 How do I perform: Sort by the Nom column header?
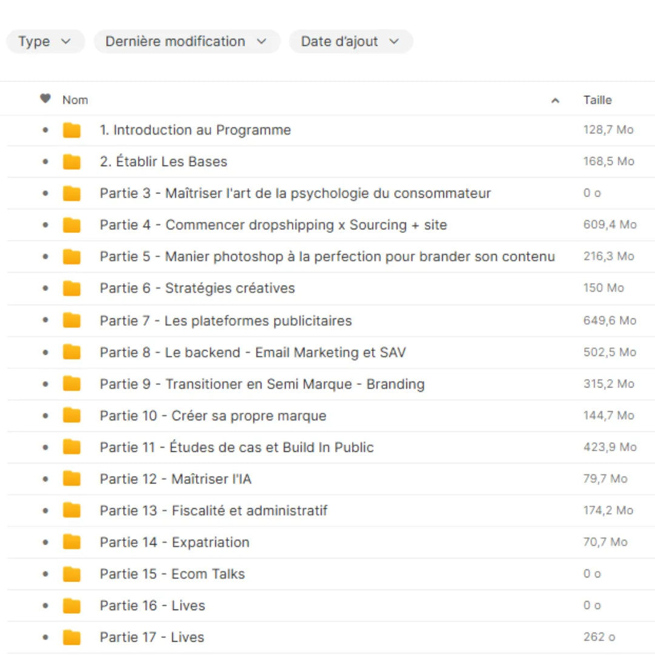pos(75,100)
